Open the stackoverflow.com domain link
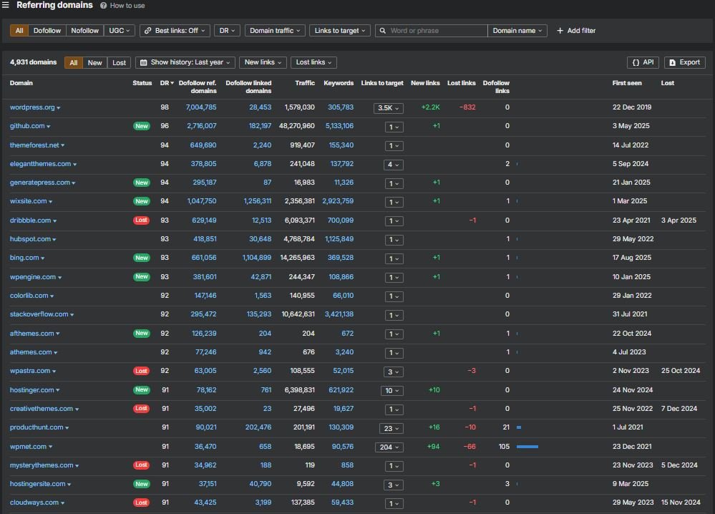 [x=39, y=314]
